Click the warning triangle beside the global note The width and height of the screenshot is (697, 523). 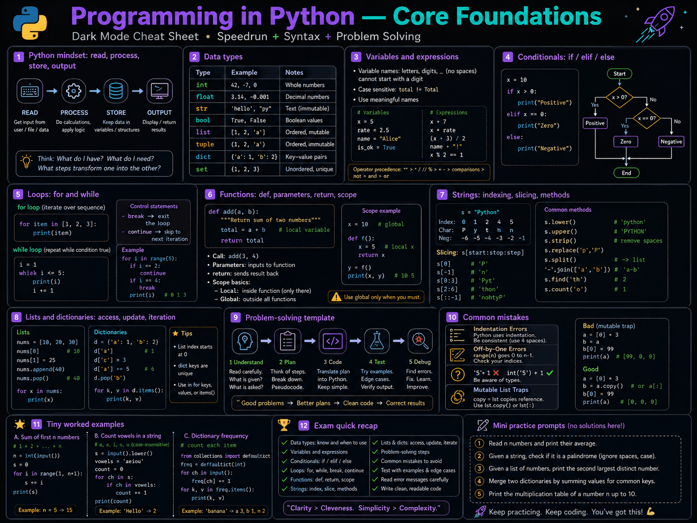pyautogui.click(x=336, y=297)
